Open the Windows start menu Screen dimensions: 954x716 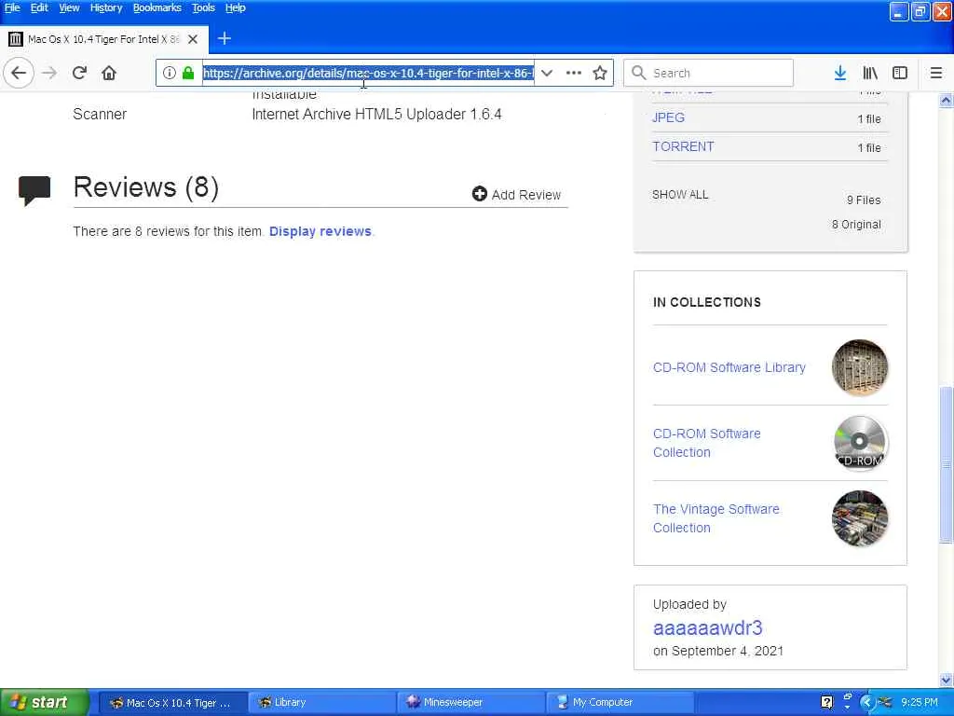click(x=45, y=703)
